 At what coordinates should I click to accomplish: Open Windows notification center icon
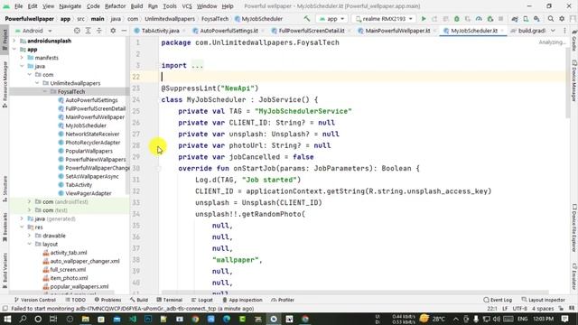coord(564,319)
